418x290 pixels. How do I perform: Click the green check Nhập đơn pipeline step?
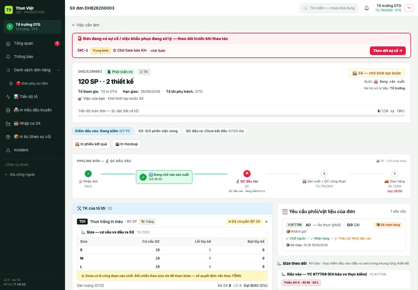pos(88,174)
